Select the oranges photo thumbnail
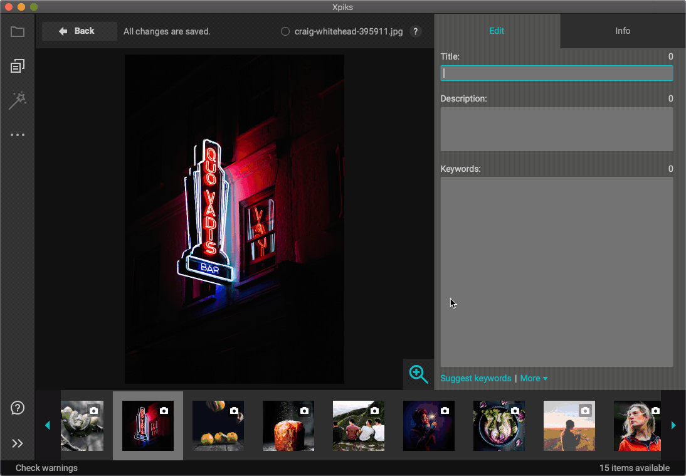Image resolution: width=686 pixels, height=476 pixels. point(218,426)
